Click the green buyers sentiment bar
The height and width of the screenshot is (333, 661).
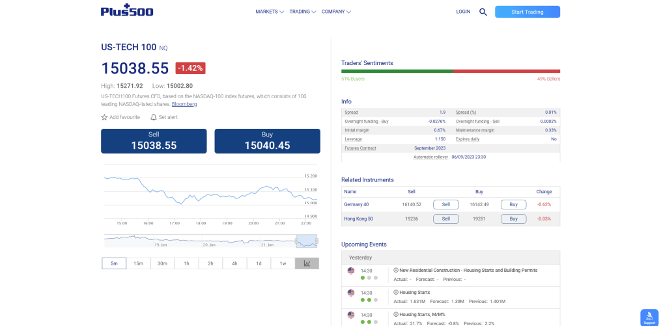[x=397, y=71]
